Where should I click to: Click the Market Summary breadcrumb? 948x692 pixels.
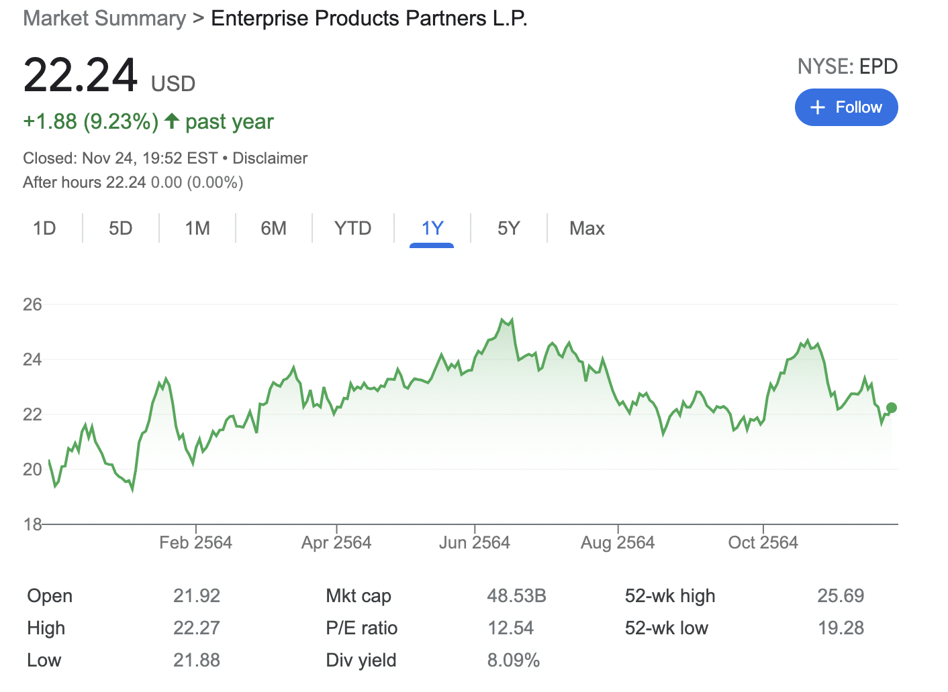pos(105,18)
